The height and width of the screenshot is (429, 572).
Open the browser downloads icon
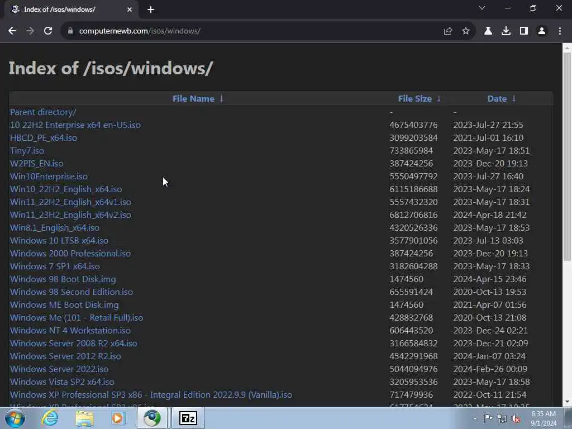(506, 31)
